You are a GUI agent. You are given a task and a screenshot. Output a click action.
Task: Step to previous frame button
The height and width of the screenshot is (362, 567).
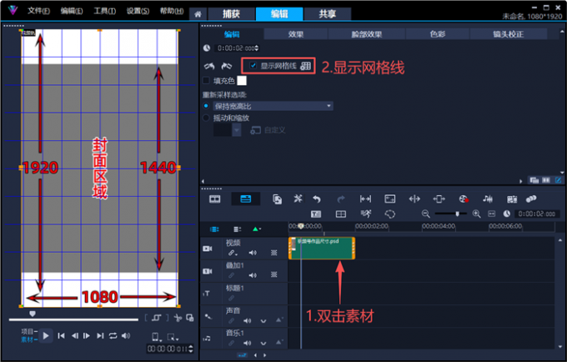tap(75, 336)
